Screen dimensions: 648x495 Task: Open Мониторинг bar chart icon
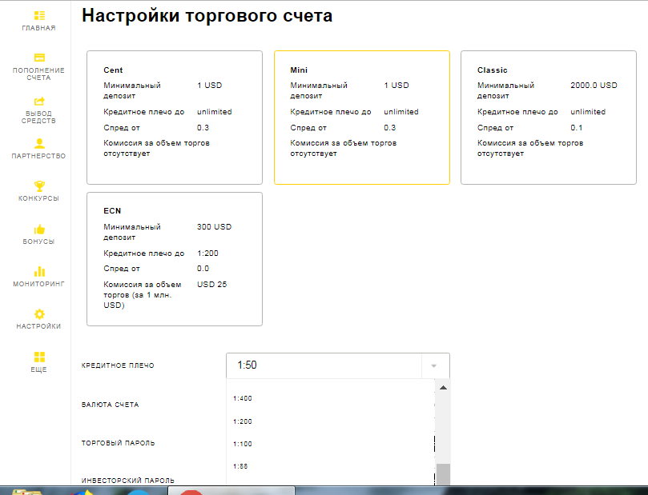click(39, 271)
